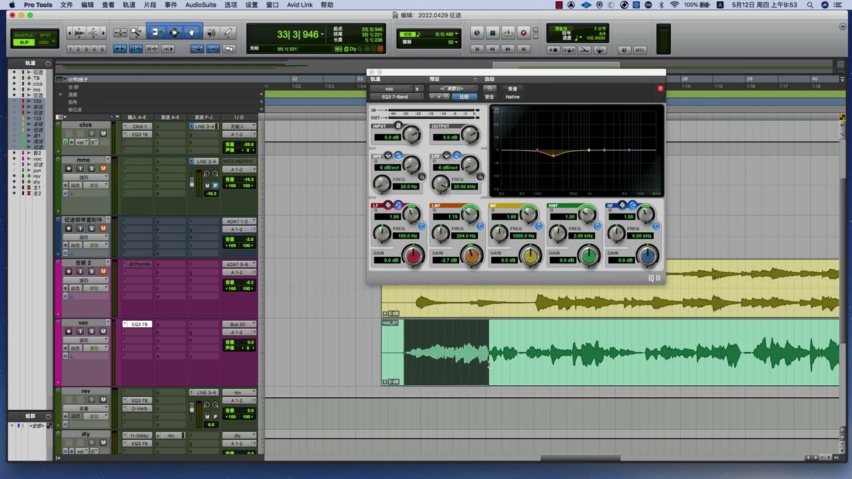Click the LMF orange gain knob
The image size is (852, 479).
[472, 255]
